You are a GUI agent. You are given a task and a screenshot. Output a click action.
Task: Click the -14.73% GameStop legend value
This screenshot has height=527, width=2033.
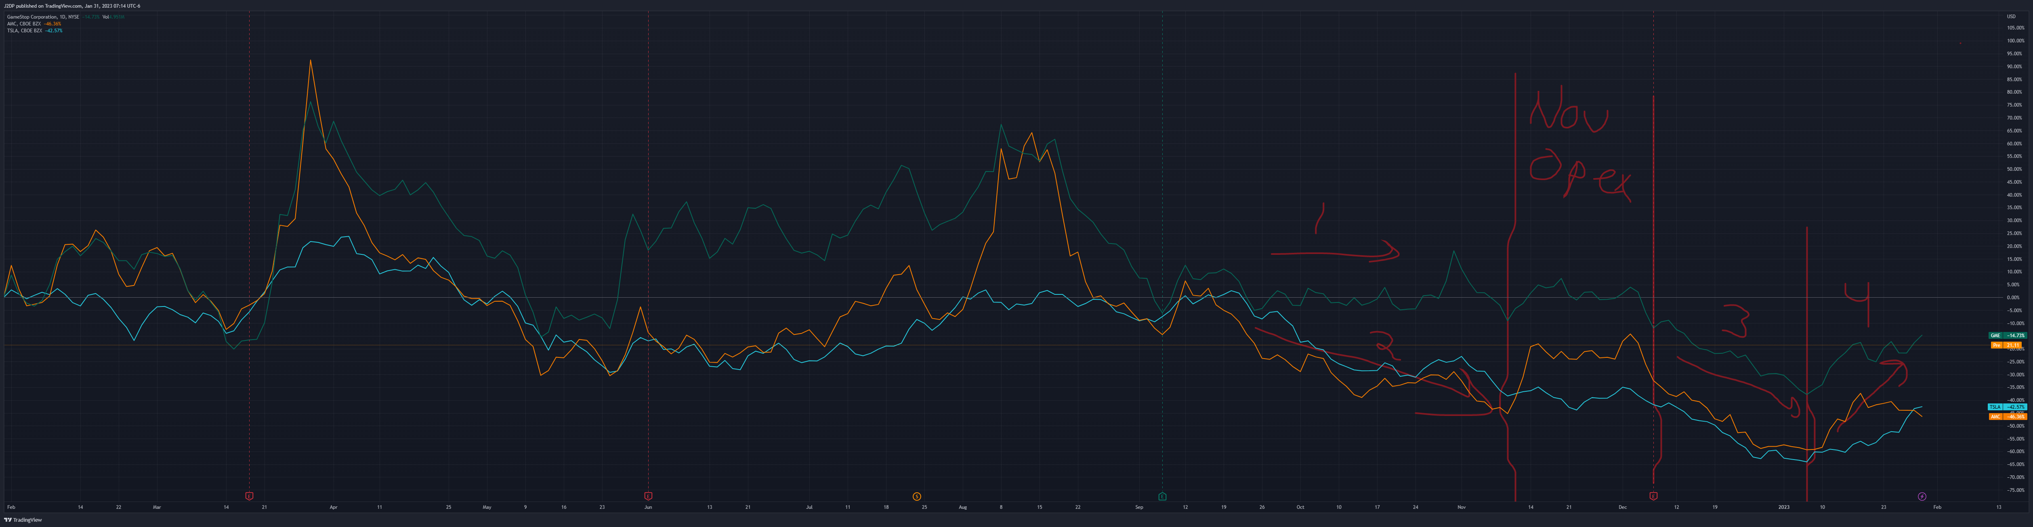click(x=91, y=17)
